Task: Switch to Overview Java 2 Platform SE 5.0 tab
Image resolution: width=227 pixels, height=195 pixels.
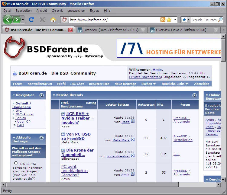Action: (184, 30)
